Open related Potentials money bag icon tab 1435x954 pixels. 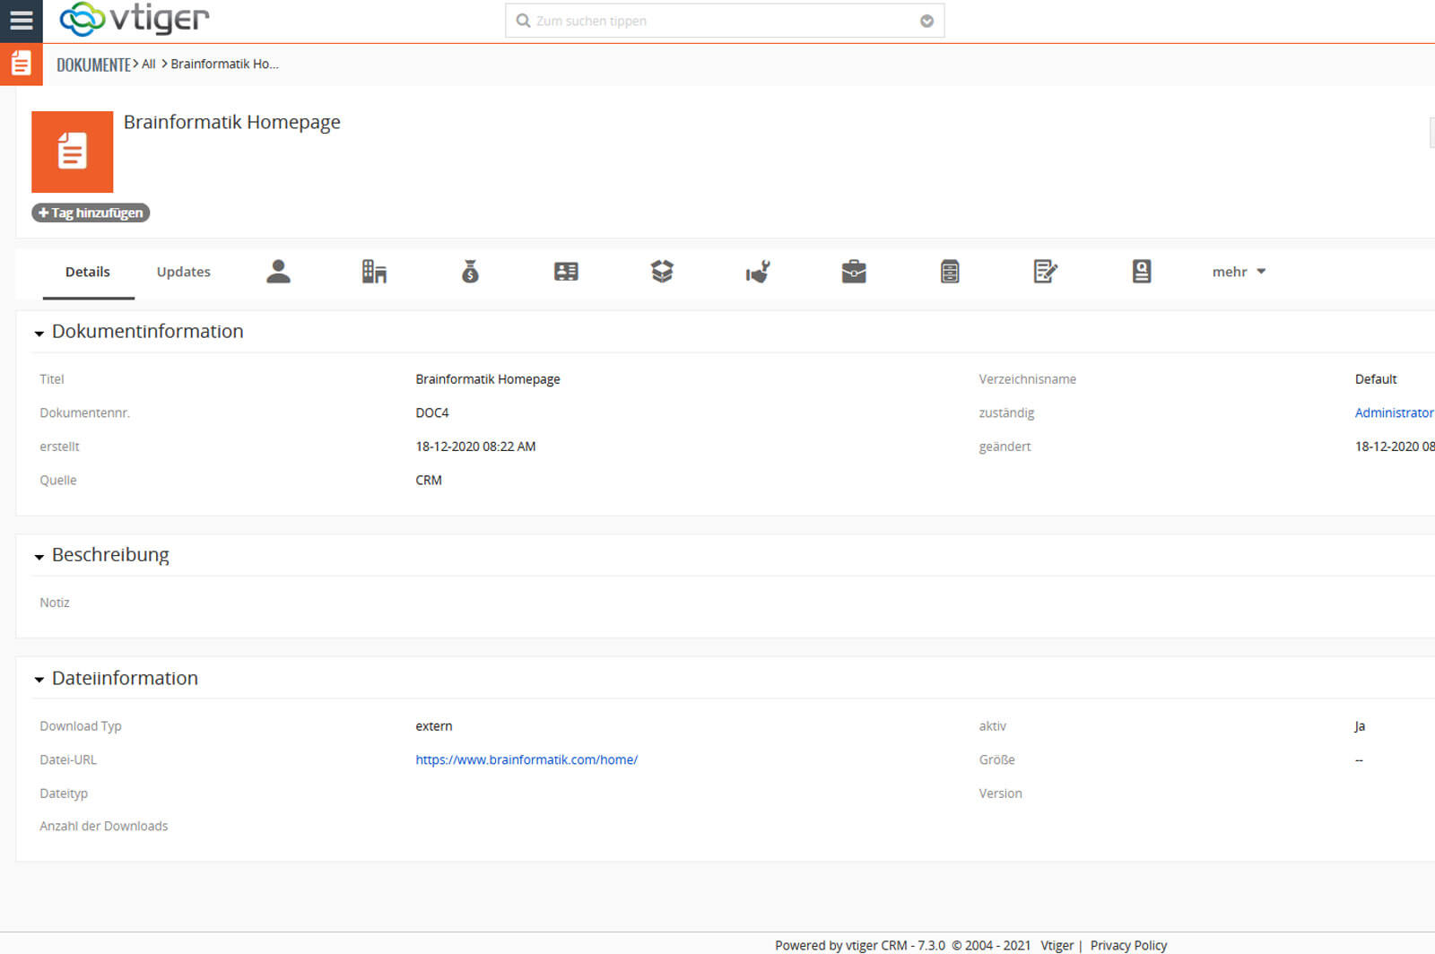pos(470,272)
